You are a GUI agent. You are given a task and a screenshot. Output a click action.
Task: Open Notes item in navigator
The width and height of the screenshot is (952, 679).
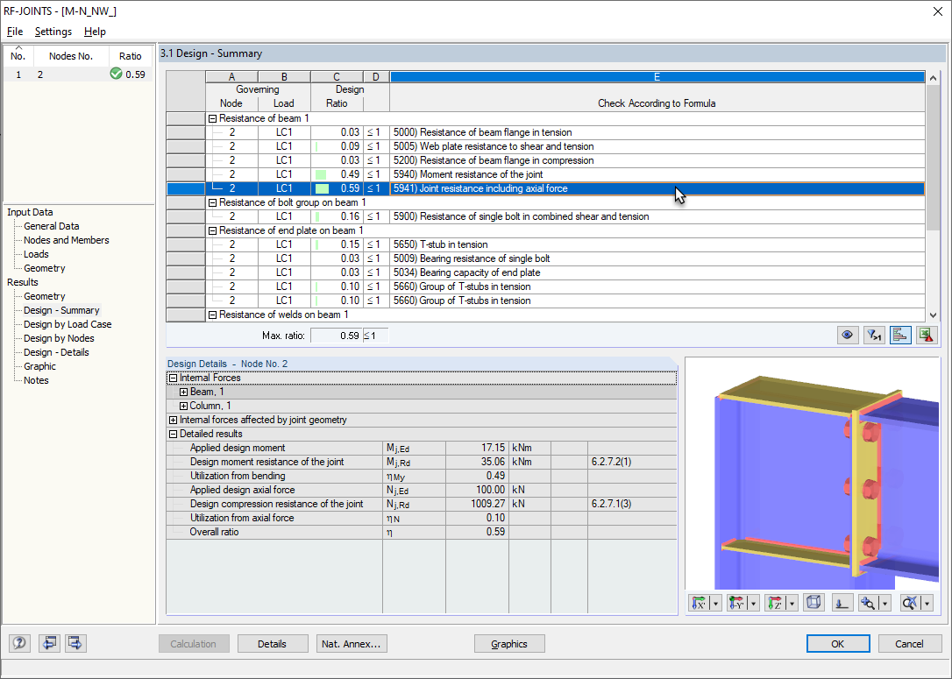36,380
